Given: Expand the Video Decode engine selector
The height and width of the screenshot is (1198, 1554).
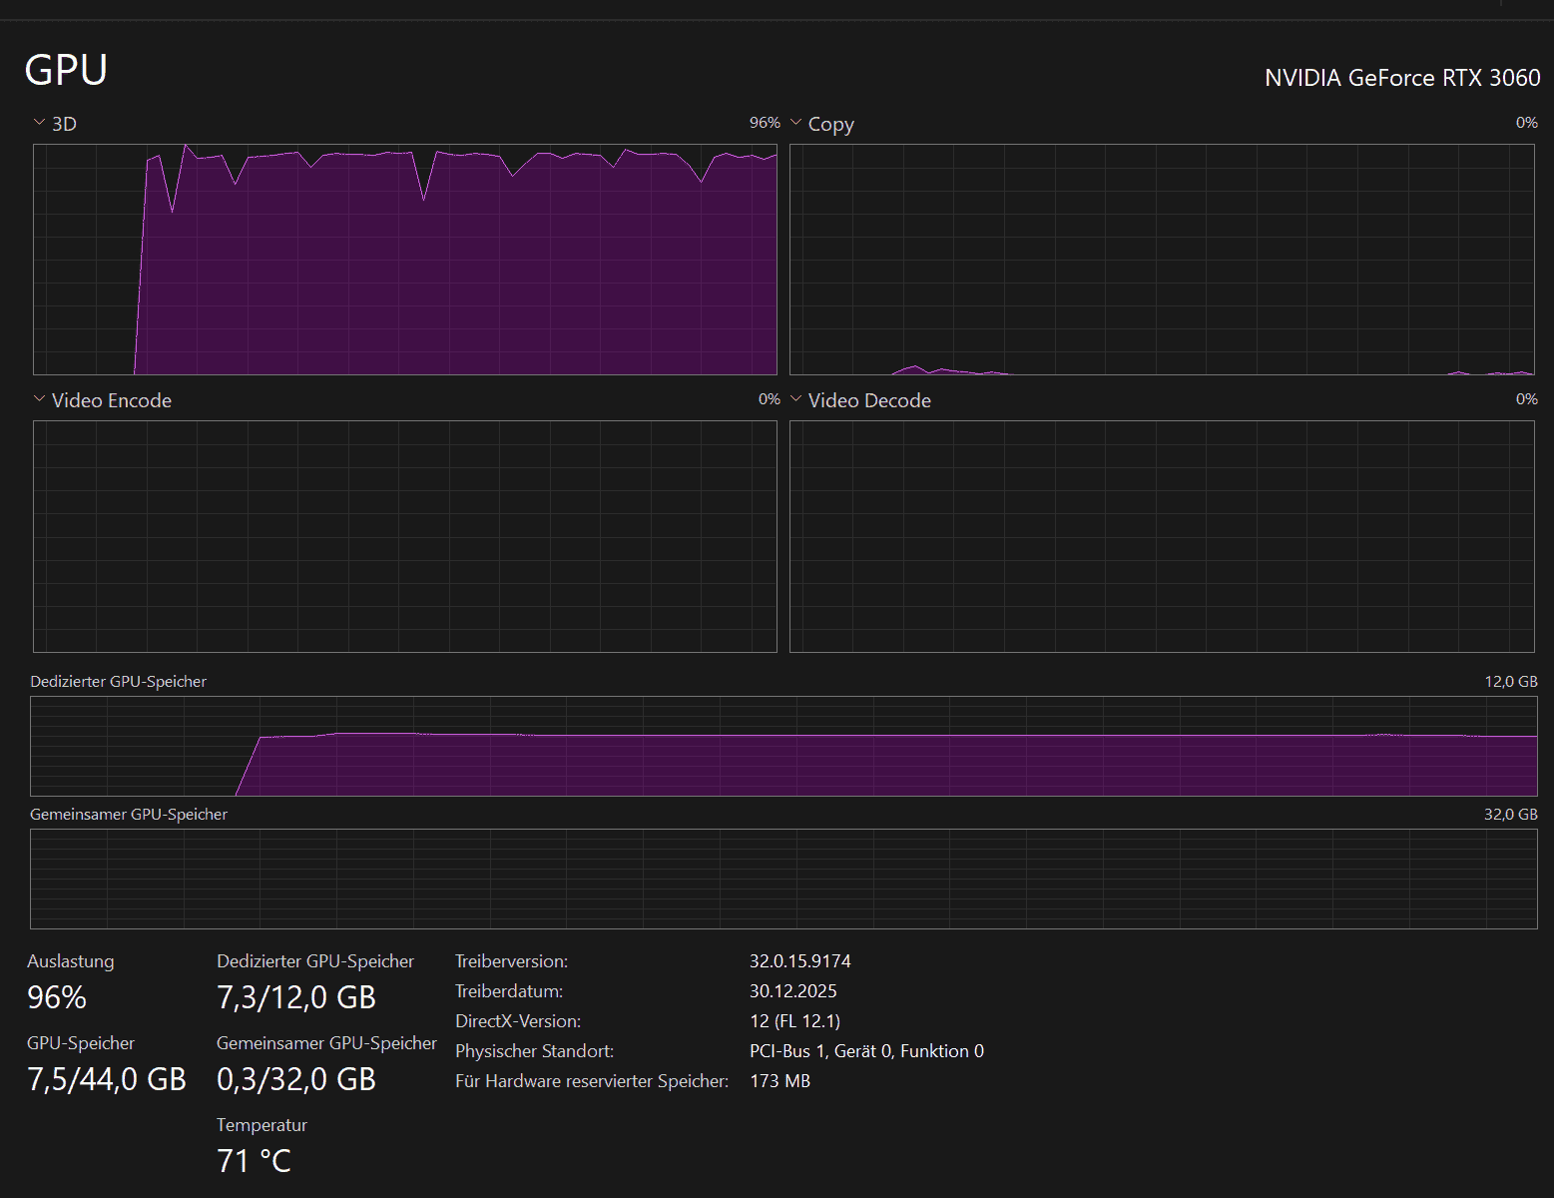Looking at the screenshot, I should [x=796, y=399].
